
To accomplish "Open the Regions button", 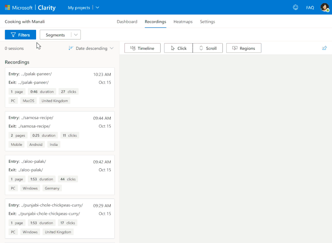I will (244, 48).
